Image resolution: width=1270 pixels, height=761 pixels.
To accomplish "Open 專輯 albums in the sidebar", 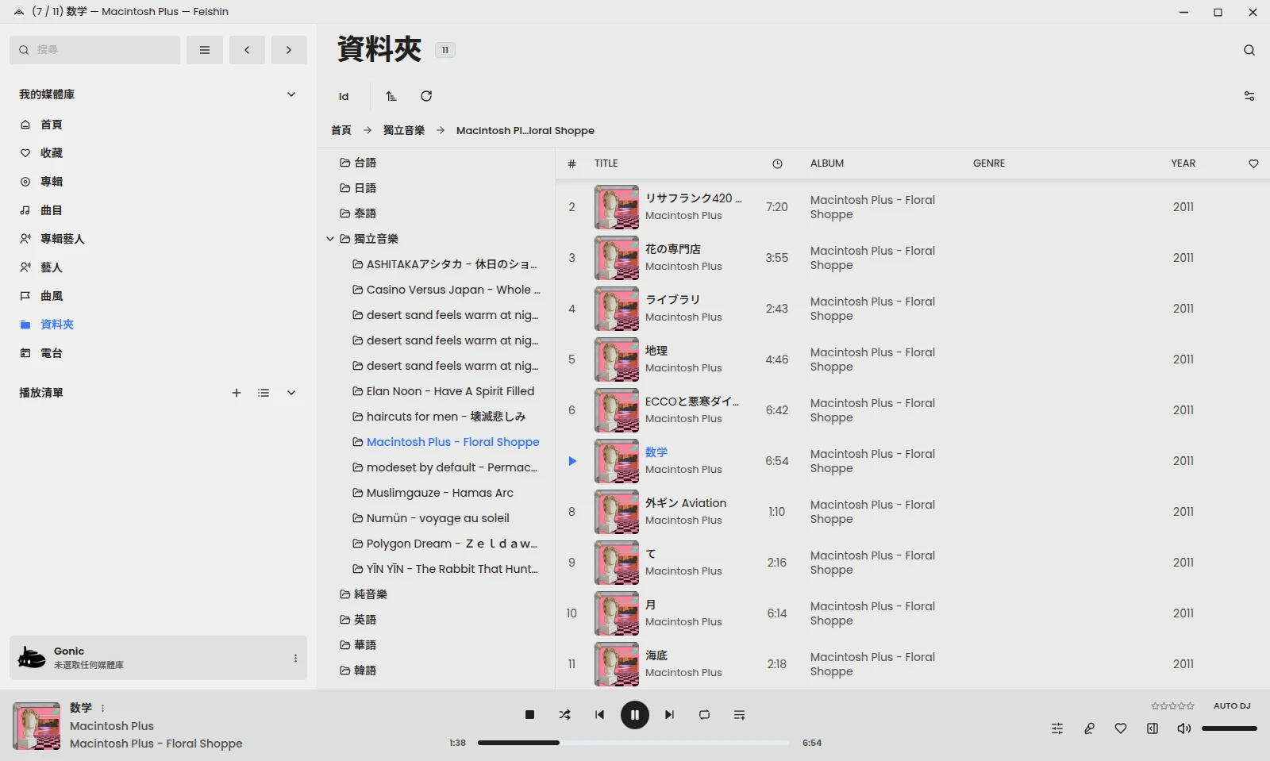I will coord(51,182).
